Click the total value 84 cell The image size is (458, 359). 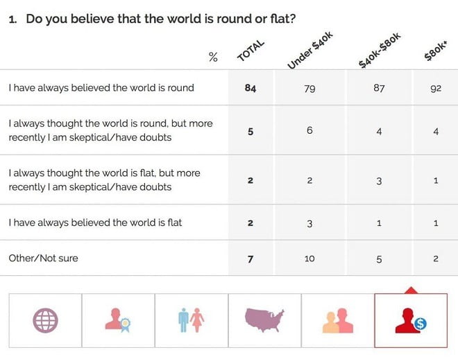pyautogui.click(x=251, y=87)
